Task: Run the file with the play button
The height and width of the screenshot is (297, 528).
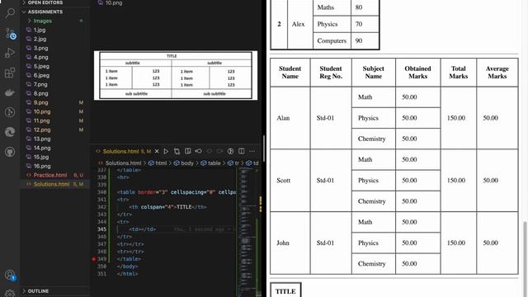Action: click(166, 151)
